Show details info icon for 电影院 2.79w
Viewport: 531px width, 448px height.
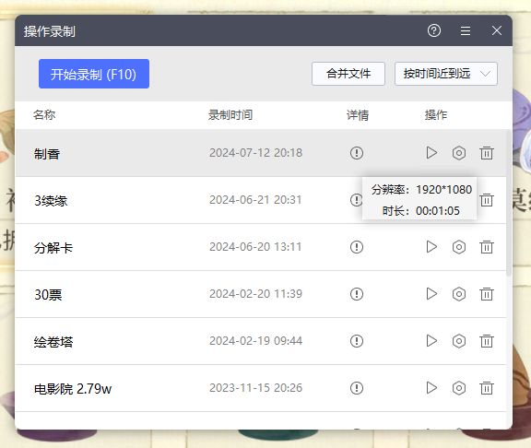click(357, 388)
